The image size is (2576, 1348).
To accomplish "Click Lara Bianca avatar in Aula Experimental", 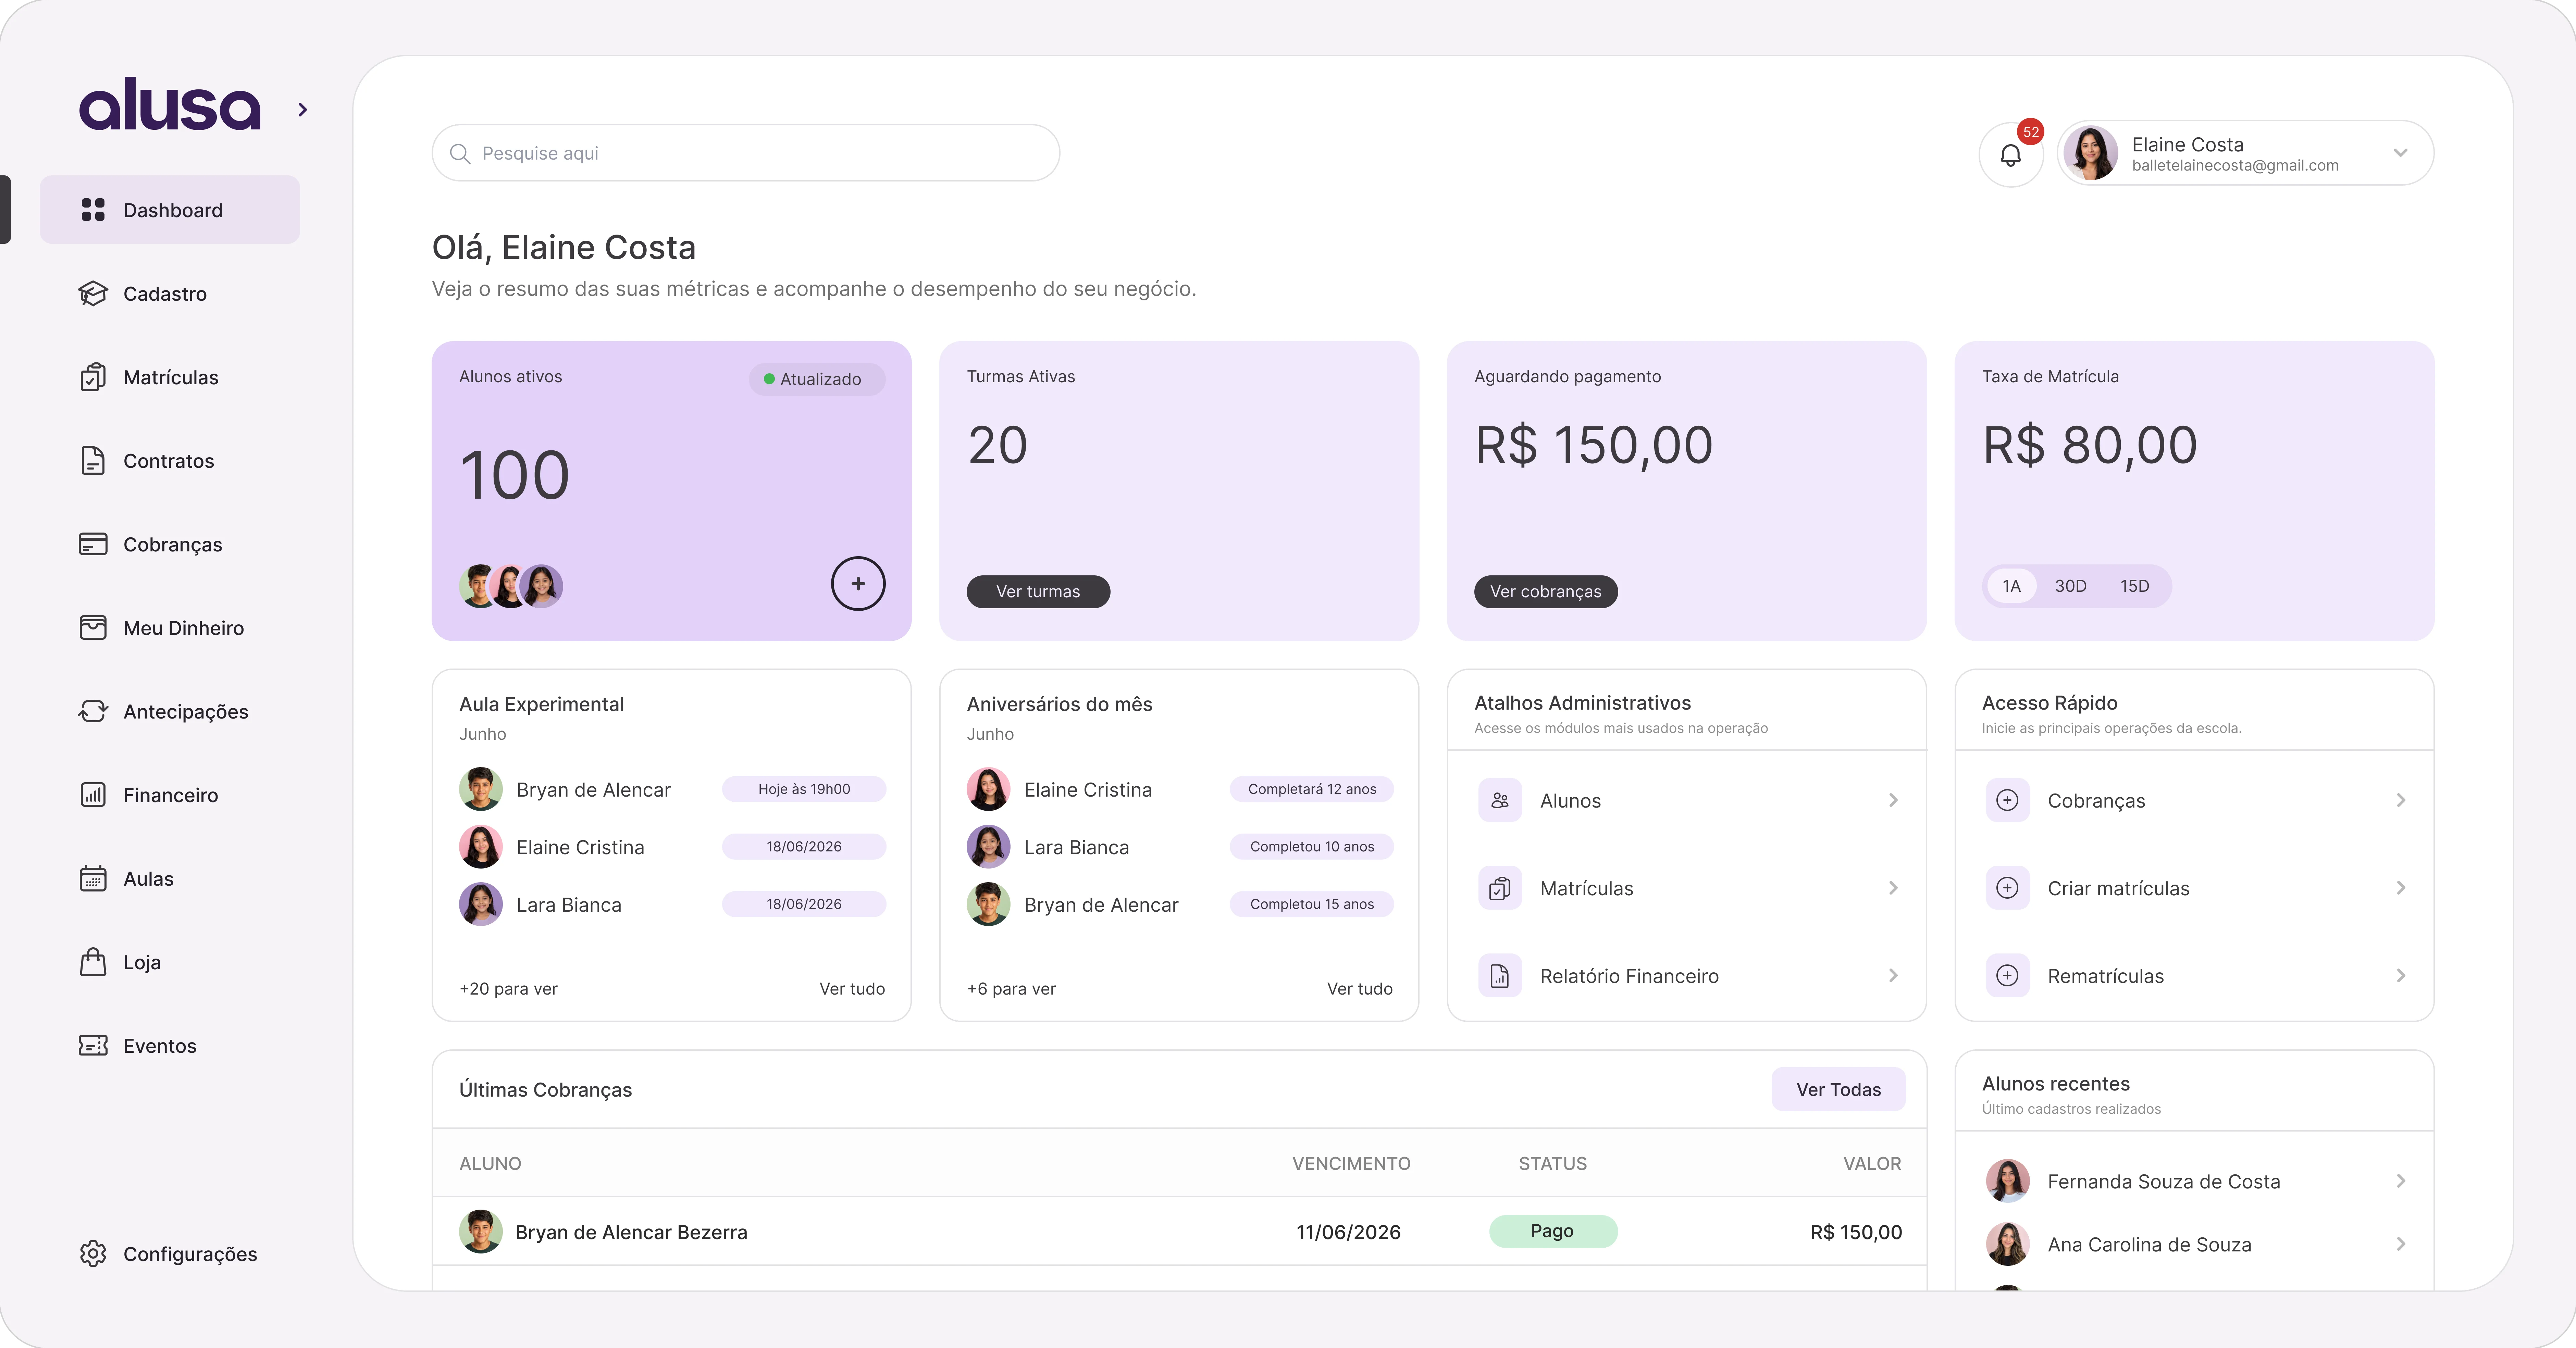I will pos(481,905).
